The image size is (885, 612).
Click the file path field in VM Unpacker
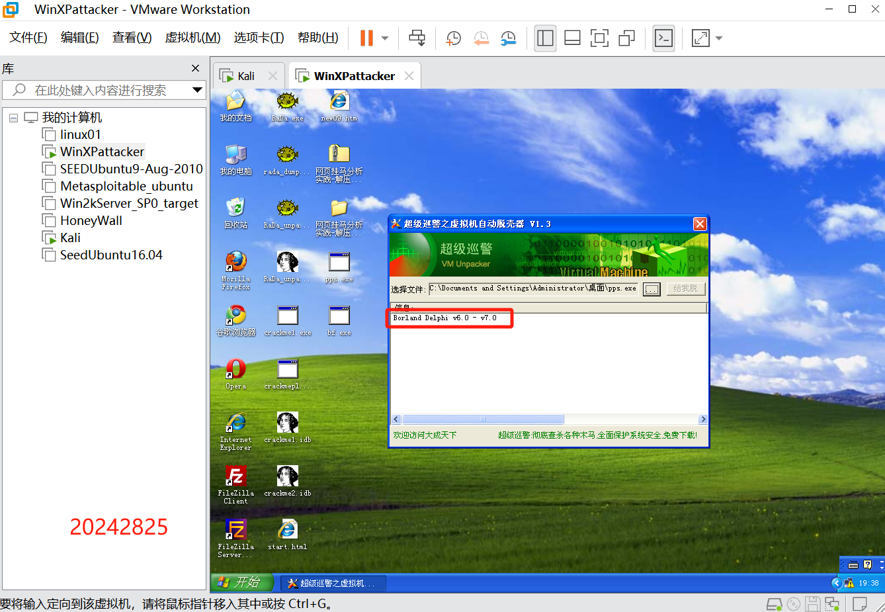[533, 288]
